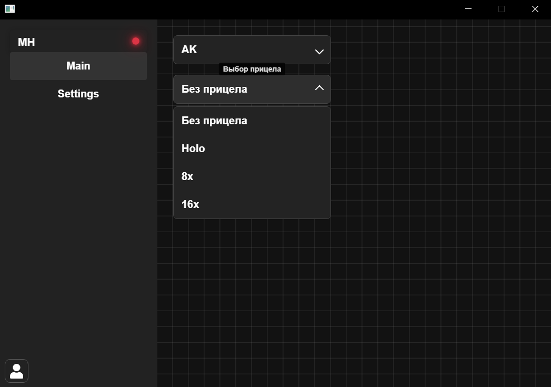The width and height of the screenshot is (551, 387).
Task: Collapse scope list using the up chevron
Action: [319, 88]
